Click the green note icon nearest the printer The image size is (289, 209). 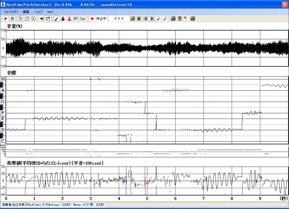[x=165, y=19]
